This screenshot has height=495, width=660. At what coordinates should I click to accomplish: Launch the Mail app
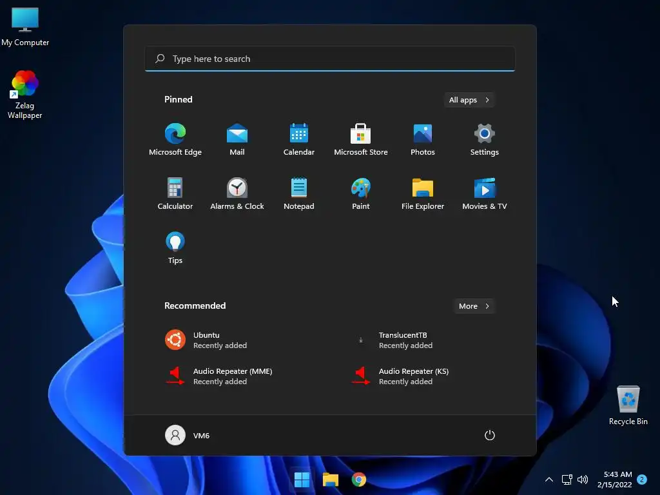(237, 140)
